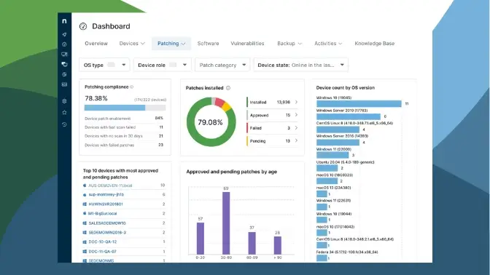Open the administration gear icon in the sidebar

pyautogui.click(x=64, y=101)
